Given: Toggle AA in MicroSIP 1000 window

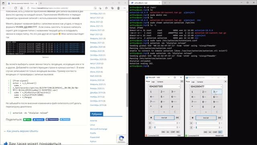Looking at the screenshot, I should [168, 132].
